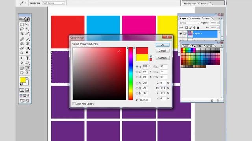
Task: Select the blue B radio beside 36
Action: click(137, 93)
